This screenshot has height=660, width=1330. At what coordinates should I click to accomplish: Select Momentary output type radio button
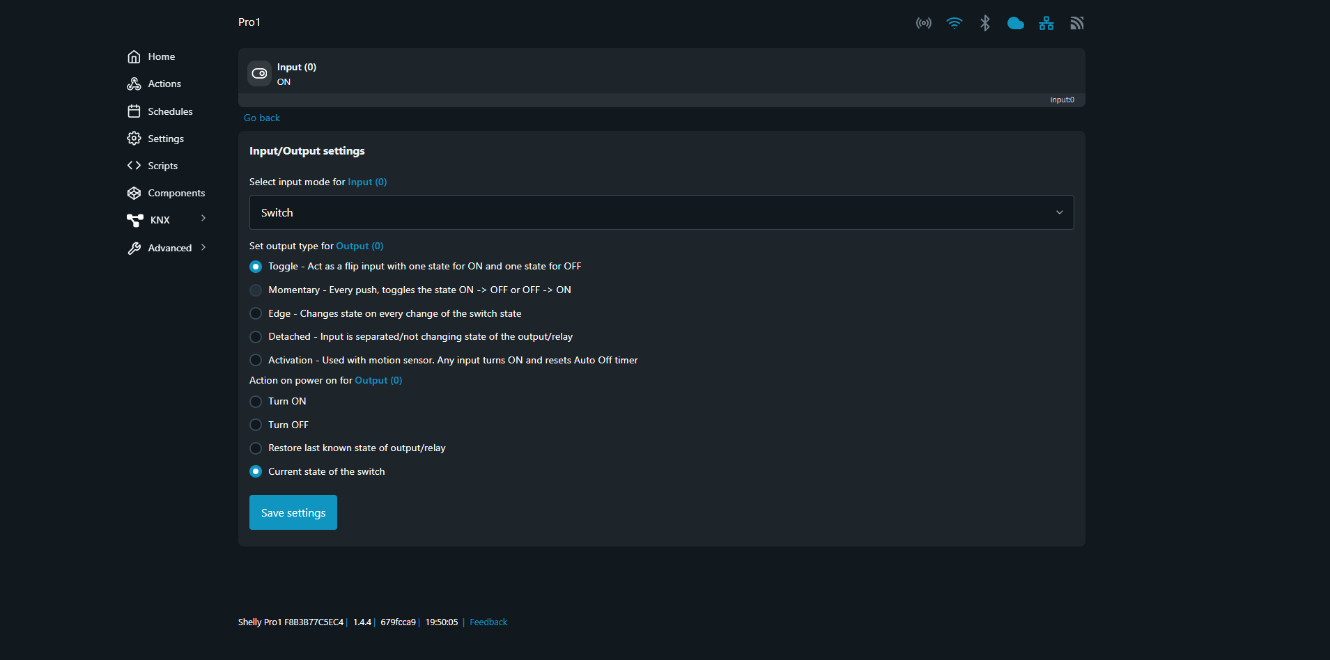pyautogui.click(x=256, y=290)
